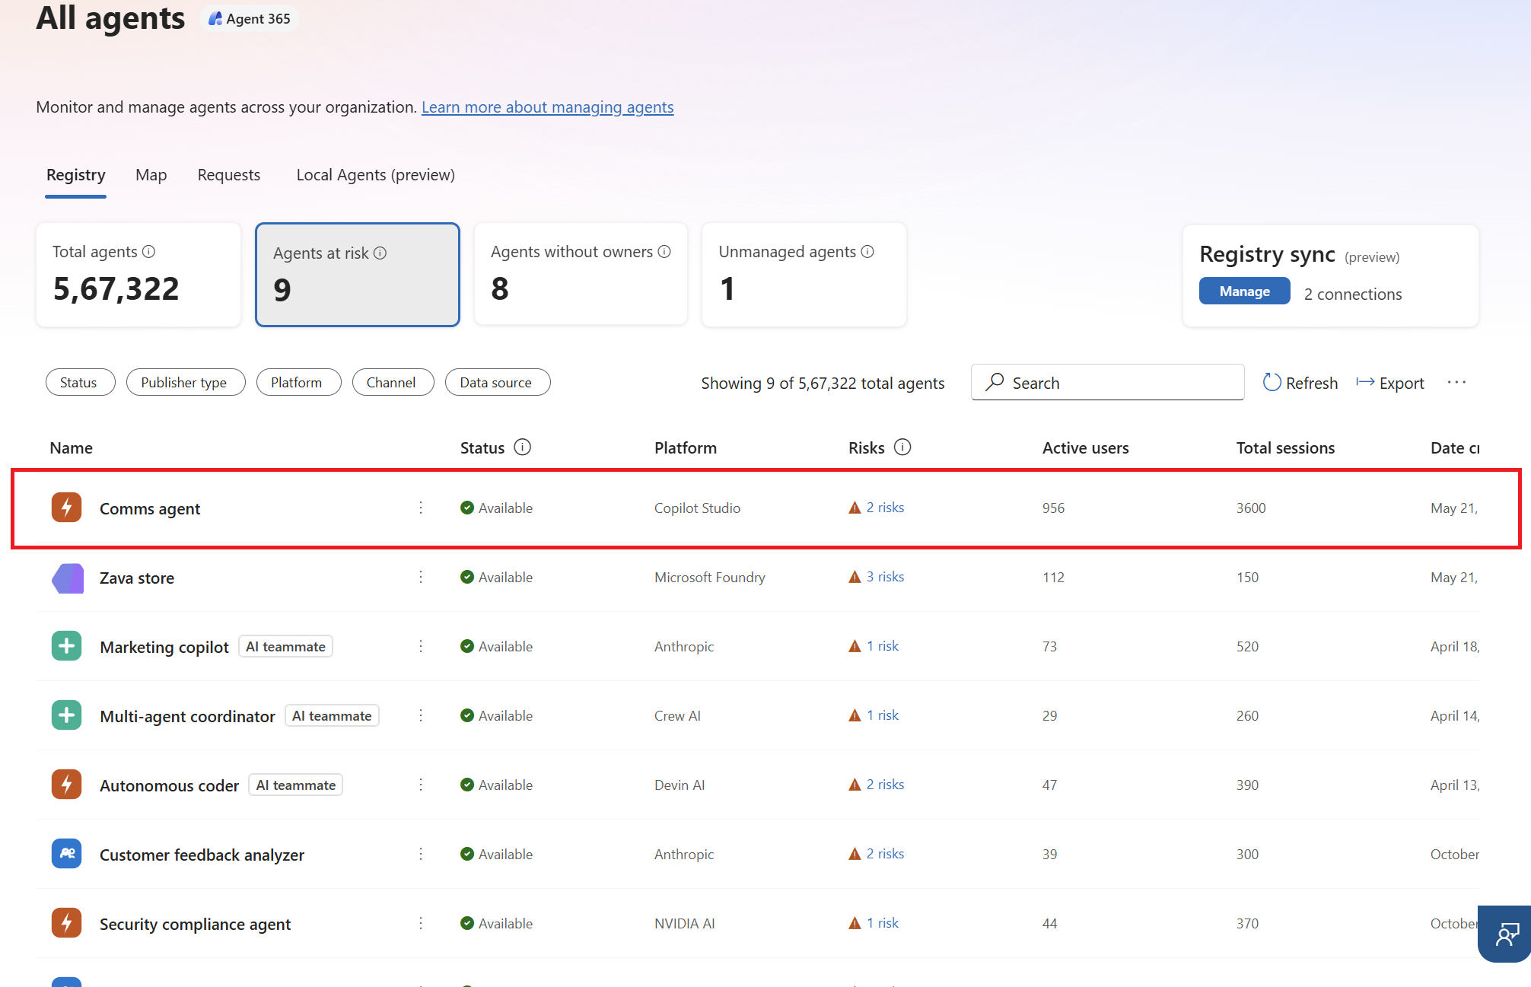Open more options for Zava store
Screen dimensions: 1531x987
(421, 577)
